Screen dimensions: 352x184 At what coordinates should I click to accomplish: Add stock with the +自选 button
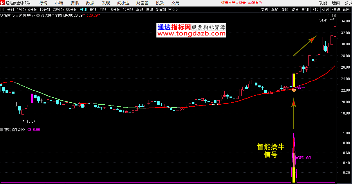335,10
